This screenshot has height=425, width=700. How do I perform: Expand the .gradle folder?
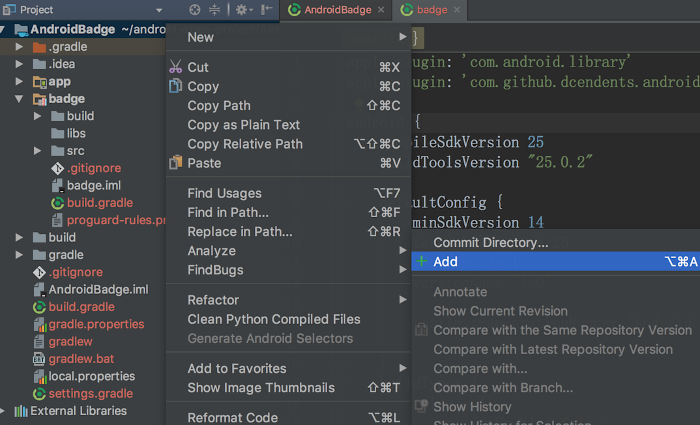pyautogui.click(x=19, y=46)
